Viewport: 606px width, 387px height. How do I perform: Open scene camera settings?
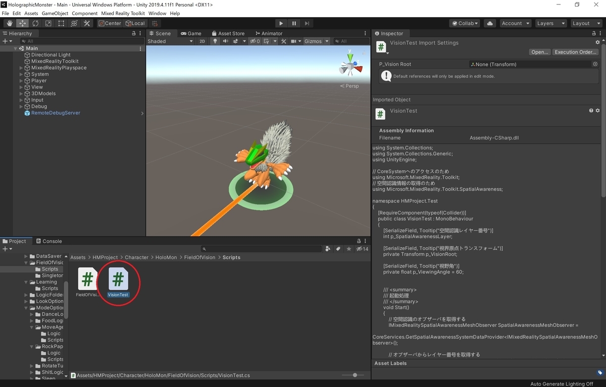tap(295, 41)
